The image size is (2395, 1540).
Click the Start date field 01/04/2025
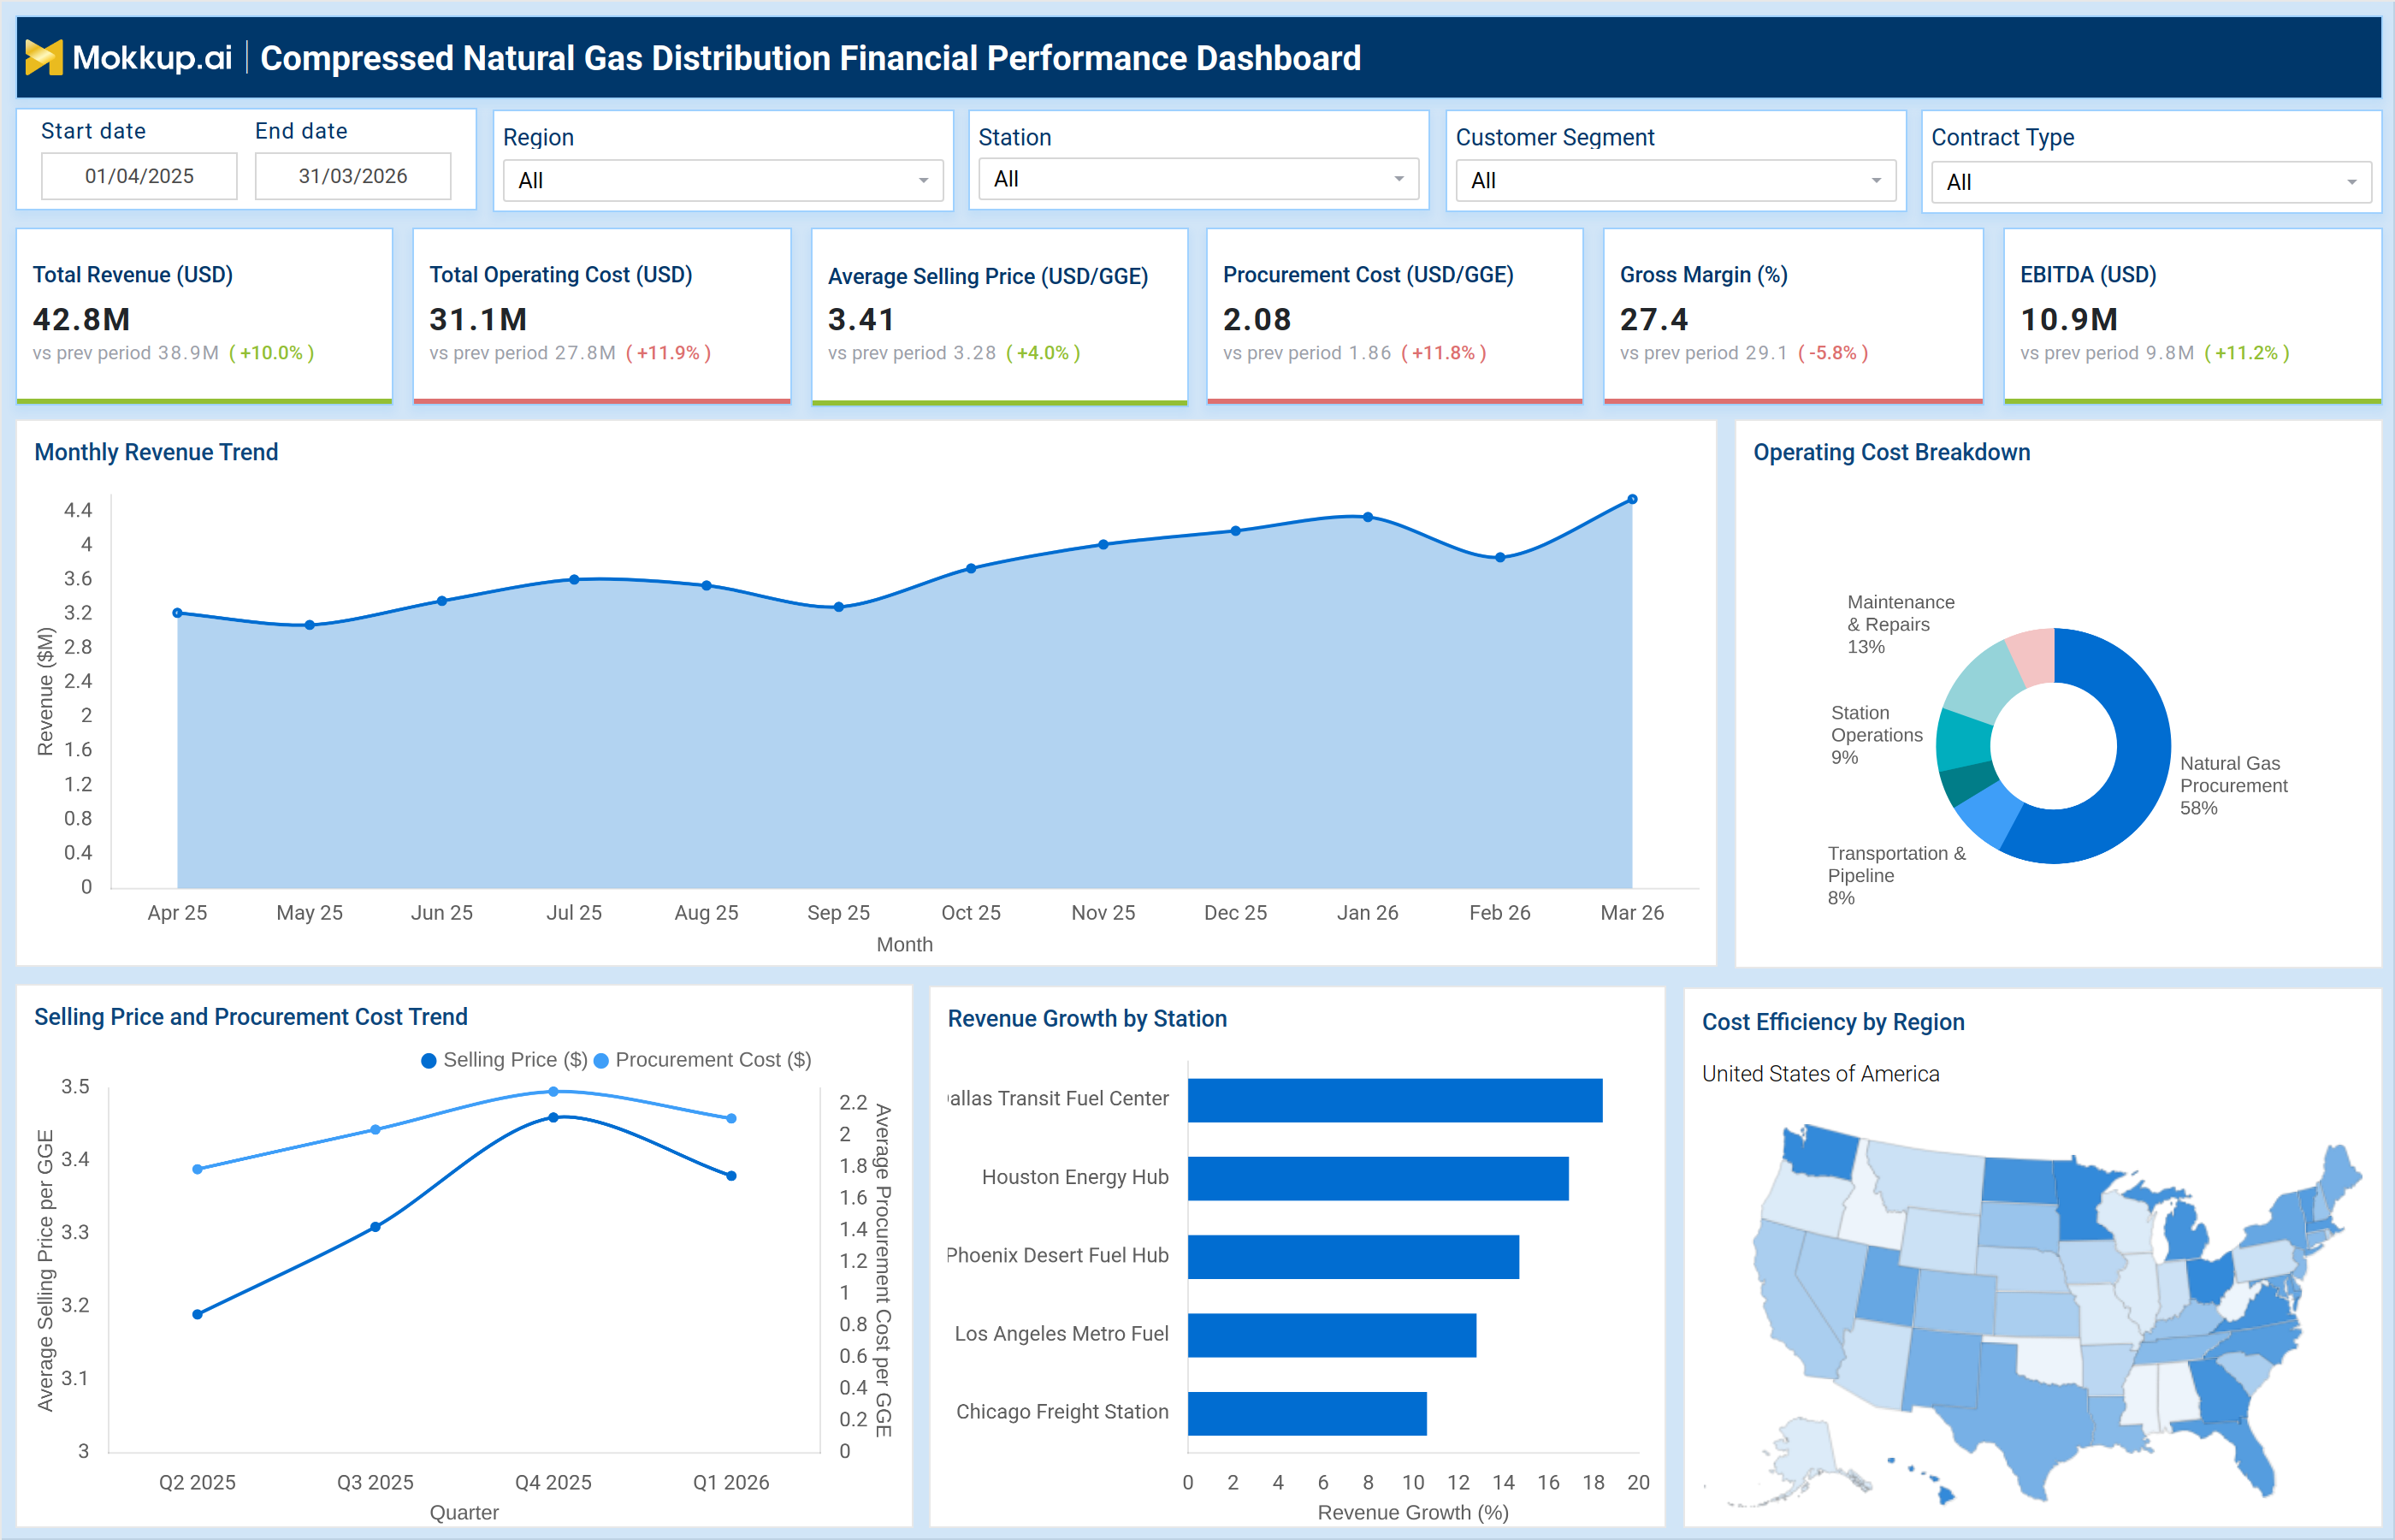tap(139, 176)
